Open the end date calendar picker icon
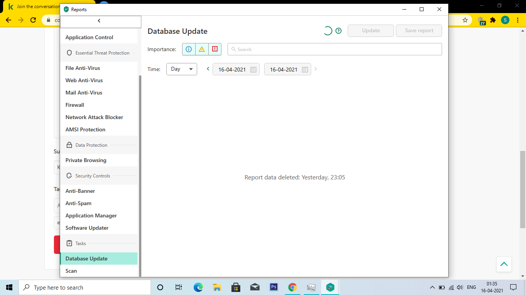Image resolution: width=526 pixels, height=295 pixels. 305,70
